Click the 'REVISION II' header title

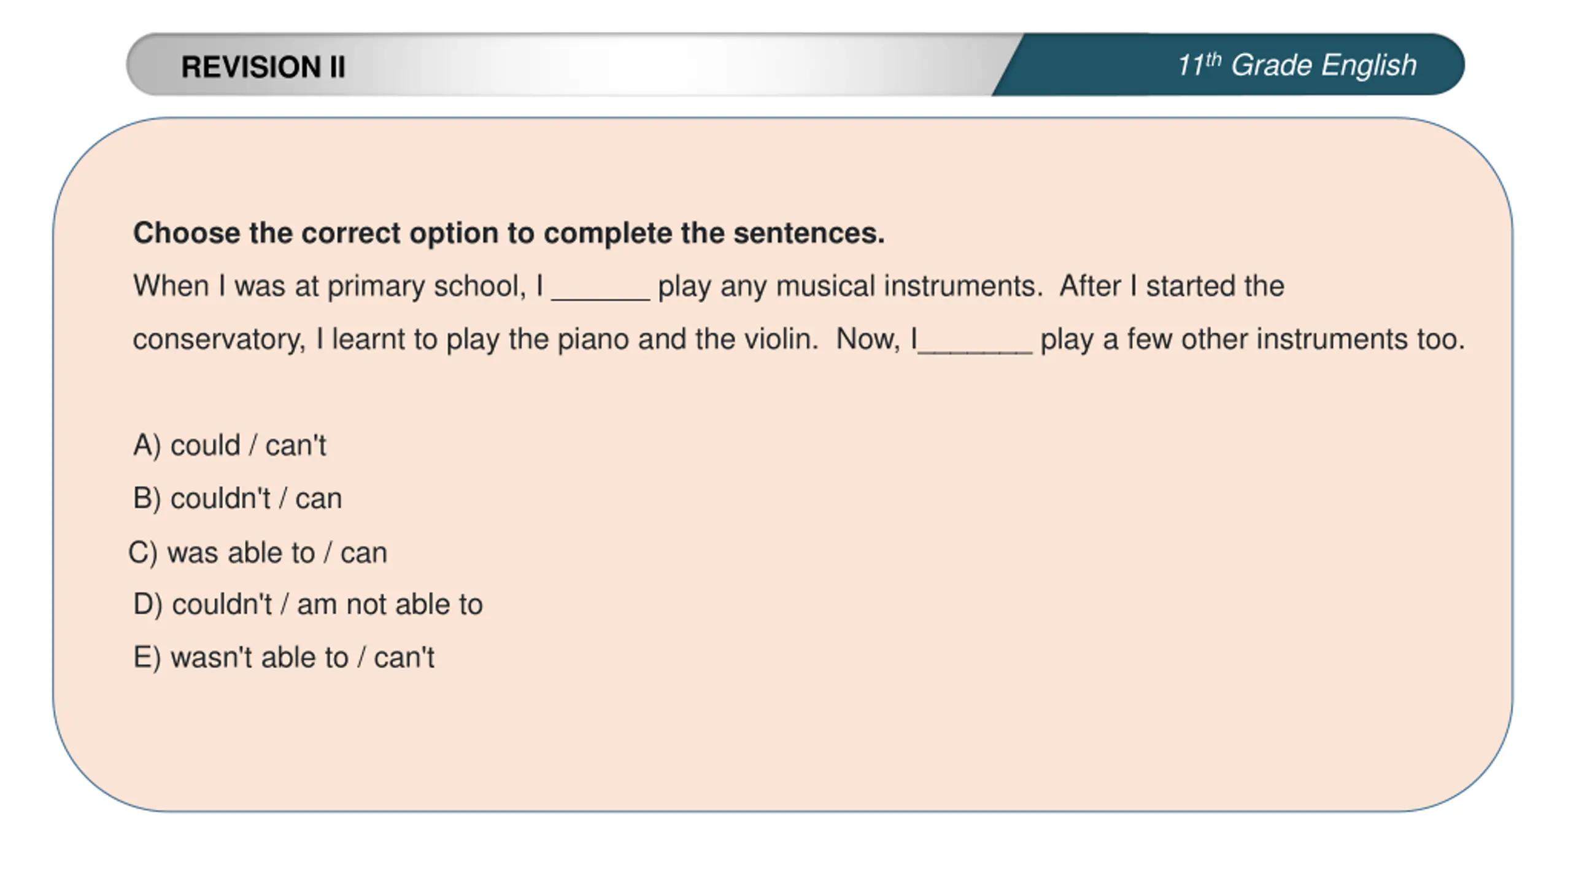(263, 66)
